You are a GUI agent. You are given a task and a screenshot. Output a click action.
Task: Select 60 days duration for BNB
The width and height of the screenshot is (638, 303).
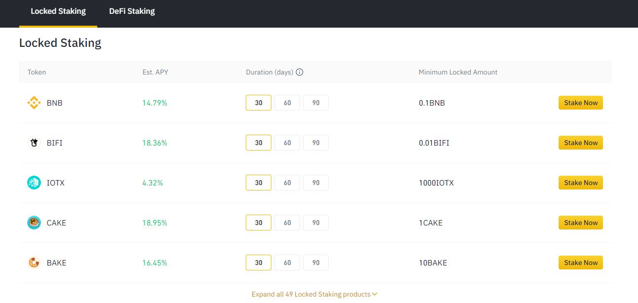point(287,103)
